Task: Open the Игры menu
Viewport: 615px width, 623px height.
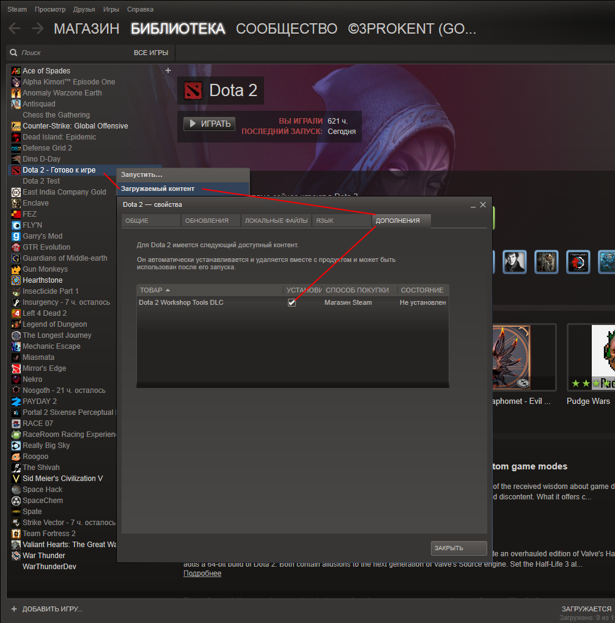Action: pos(111,9)
